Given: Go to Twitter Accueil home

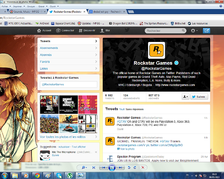Looking at the screenshot, I should (x=44, y=30).
